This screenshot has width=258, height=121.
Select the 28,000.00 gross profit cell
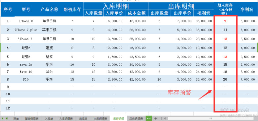(204, 39)
